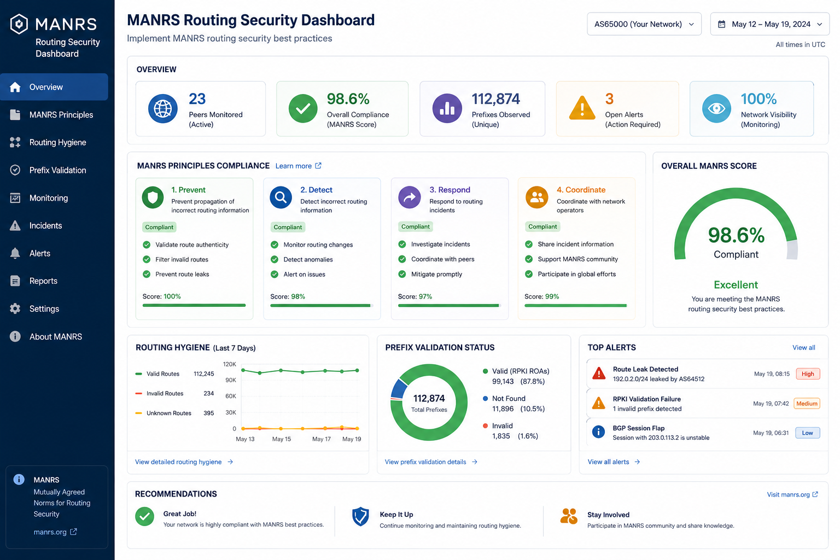Viewport: 840px width, 560px height.
Task: Navigate to Prefix Validation page
Action: (54, 170)
